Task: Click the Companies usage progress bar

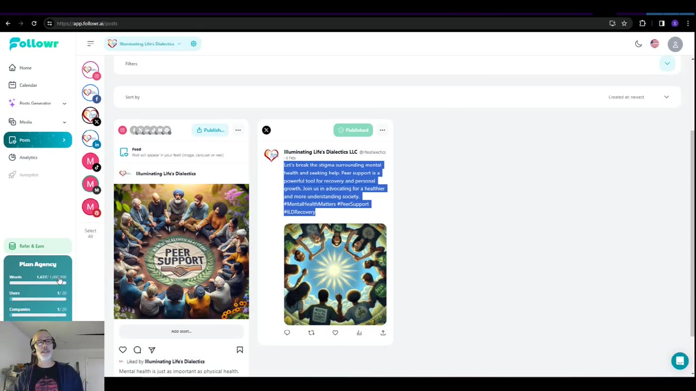Action: pyautogui.click(x=38, y=315)
